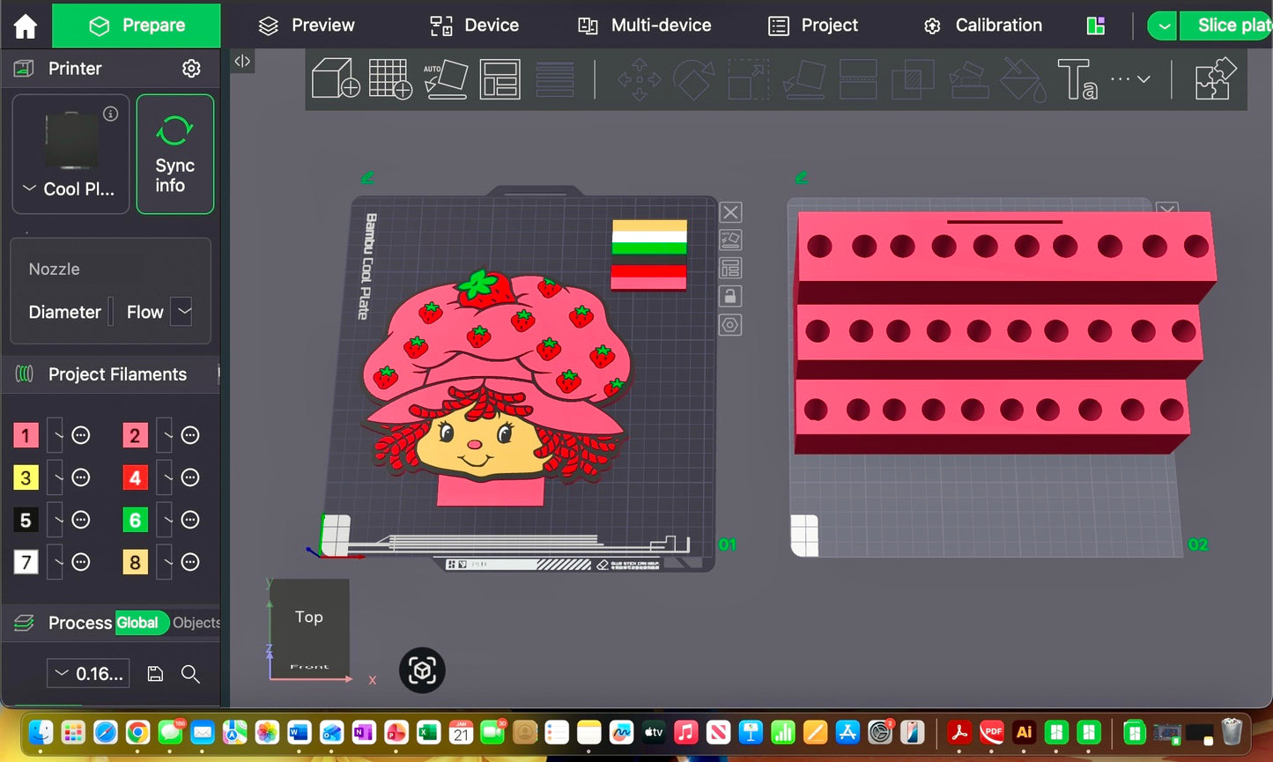Open filament 2 preset dropdown
Image resolution: width=1273 pixels, height=762 pixels.
pyautogui.click(x=165, y=435)
